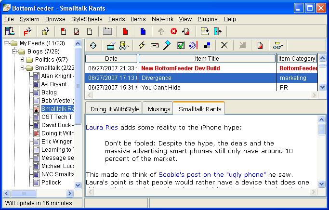
Task: Open the Items menu
Action: click(138, 19)
